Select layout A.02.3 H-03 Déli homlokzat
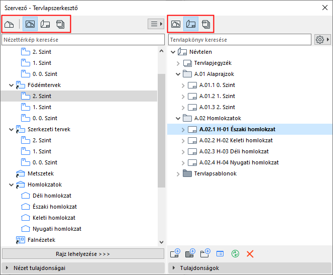The width and height of the screenshot is (333, 275). tap(234, 151)
